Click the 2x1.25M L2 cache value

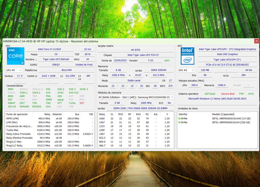point(70,76)
